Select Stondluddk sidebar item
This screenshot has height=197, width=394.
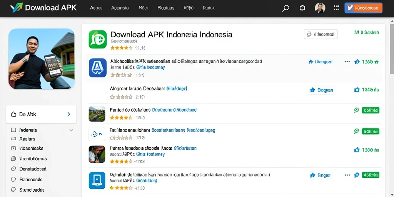pyautogui.click(x=32, y=190)
